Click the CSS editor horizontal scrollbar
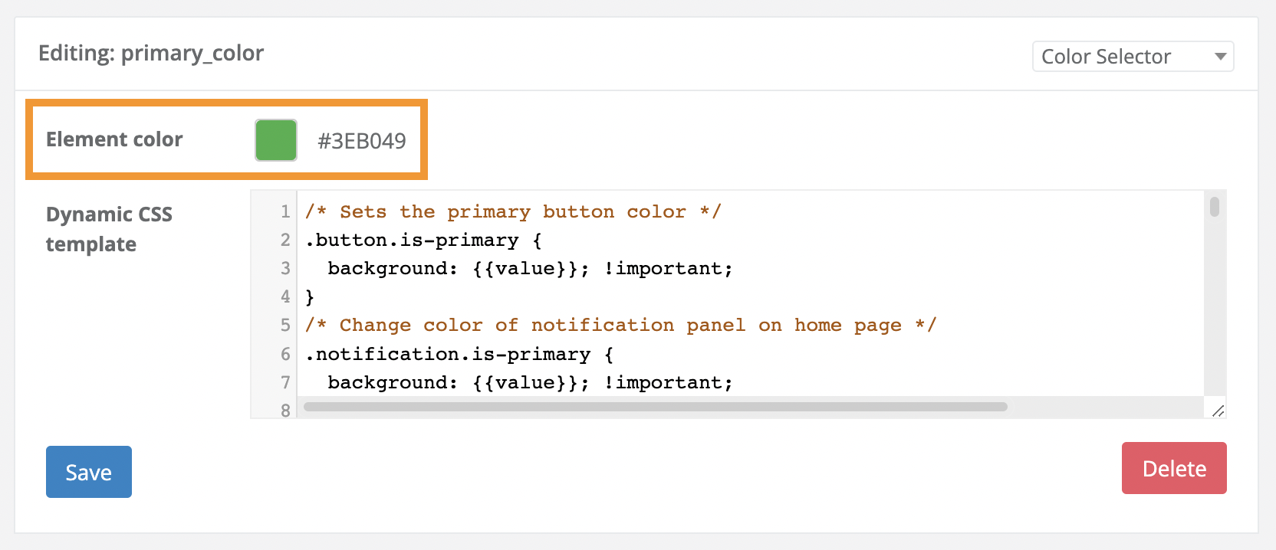This screenshot has width=1276, height=550. [655, 407]
